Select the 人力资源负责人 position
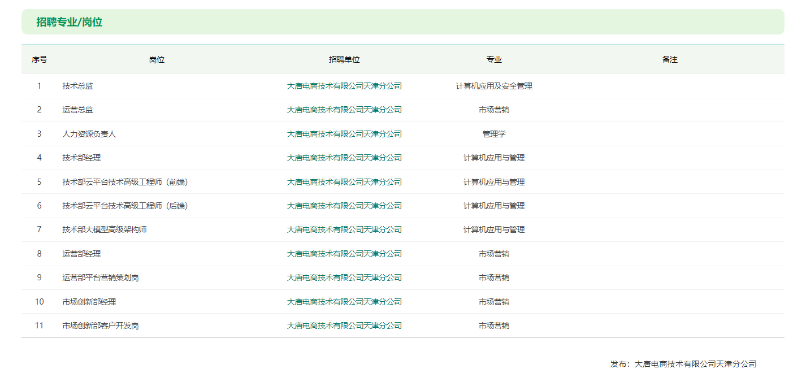 point(89,134)
